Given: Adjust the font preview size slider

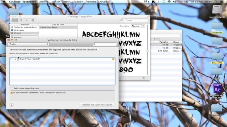Looking at the screenshot, I should tap(148, 51).
